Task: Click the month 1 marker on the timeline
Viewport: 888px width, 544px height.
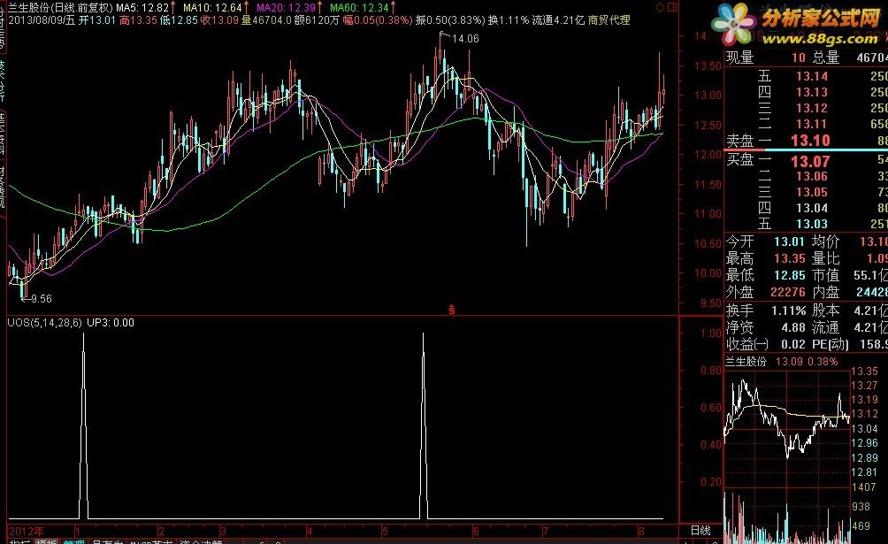Action: coord(78,532)
